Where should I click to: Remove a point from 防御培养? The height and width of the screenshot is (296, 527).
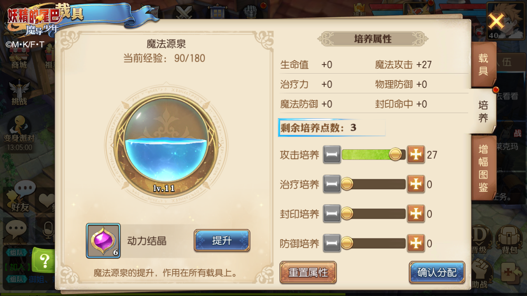332,243
